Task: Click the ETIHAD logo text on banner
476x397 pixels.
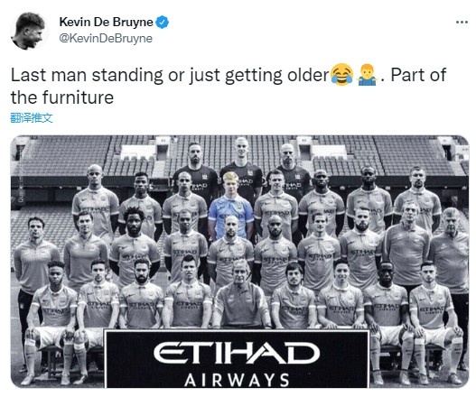Action: 237,353
